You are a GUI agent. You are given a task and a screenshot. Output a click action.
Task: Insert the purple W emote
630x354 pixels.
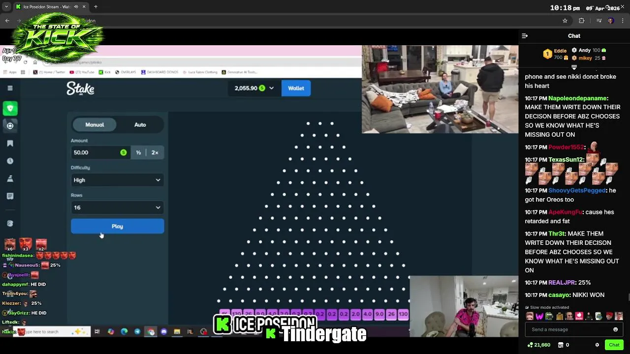coord(539,316)
